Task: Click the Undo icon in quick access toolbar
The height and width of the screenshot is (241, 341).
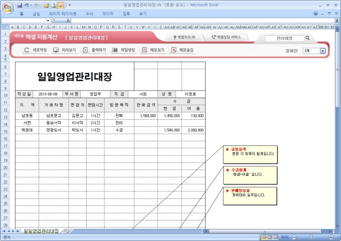Action: click(26, 5)
